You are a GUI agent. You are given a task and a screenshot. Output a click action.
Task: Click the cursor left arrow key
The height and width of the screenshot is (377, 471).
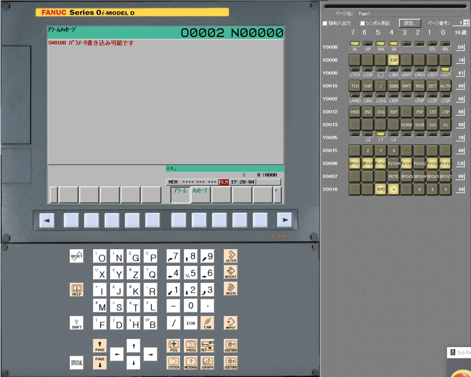point(117,354)
